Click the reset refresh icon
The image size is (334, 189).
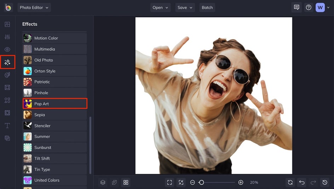pyautogui.click(x=290, y=182)
